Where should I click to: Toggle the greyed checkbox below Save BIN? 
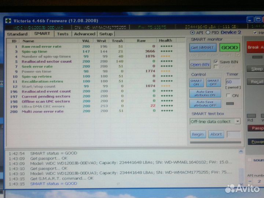pos(216,67)
